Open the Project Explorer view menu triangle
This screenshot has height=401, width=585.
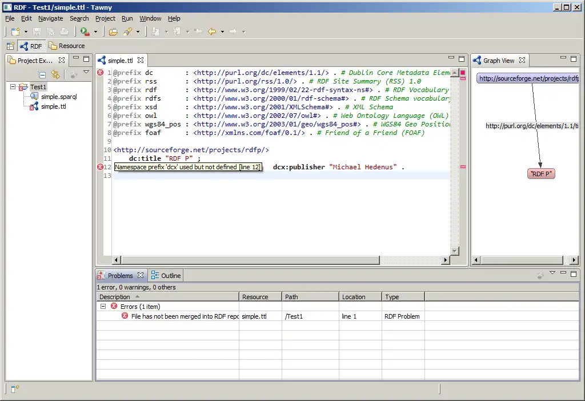(86, 72)
